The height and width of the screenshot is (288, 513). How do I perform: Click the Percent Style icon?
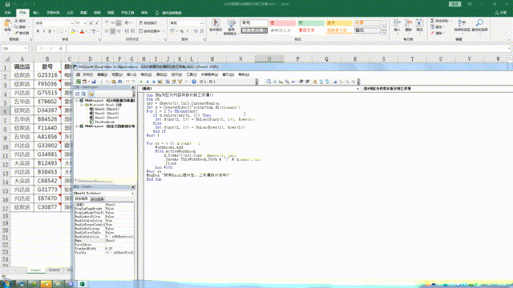(x=182, y=31)
